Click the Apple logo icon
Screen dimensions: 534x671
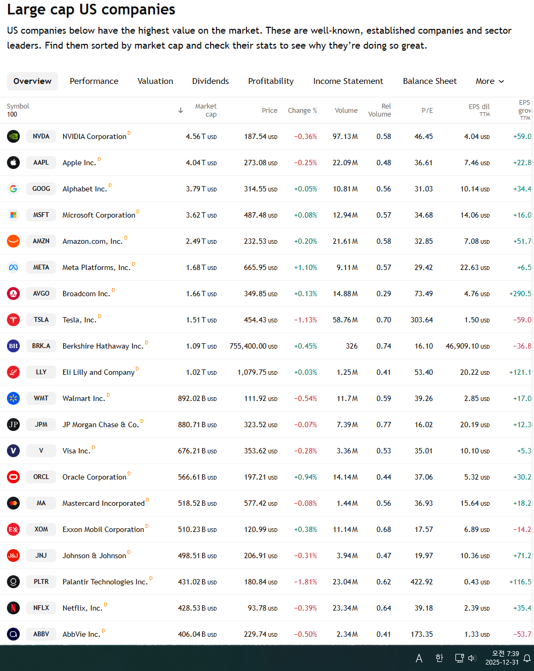pyautogui.click(x=13, y=163)
